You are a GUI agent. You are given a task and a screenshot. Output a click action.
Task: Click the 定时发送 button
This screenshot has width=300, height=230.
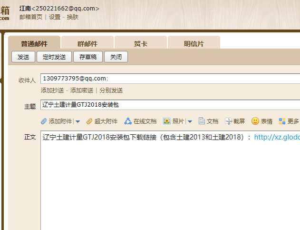click(x=54, y=57)
